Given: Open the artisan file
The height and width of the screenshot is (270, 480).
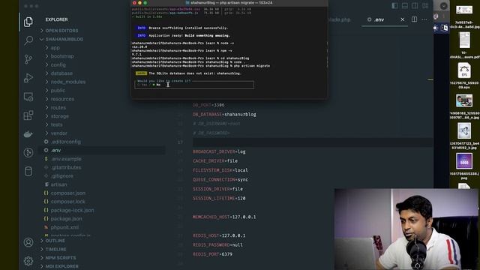Looking at the screenshot, I should [58, 184].
